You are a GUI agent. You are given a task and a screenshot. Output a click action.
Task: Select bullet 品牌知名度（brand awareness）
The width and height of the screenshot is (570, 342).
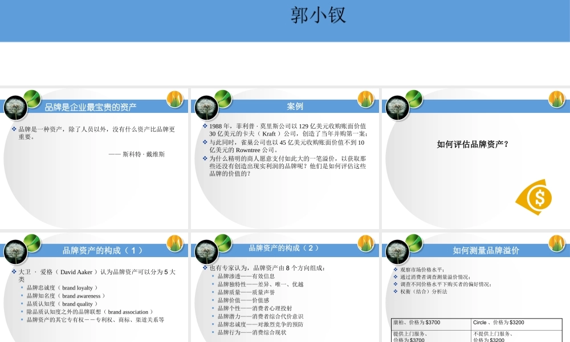(x=66, y=296)
